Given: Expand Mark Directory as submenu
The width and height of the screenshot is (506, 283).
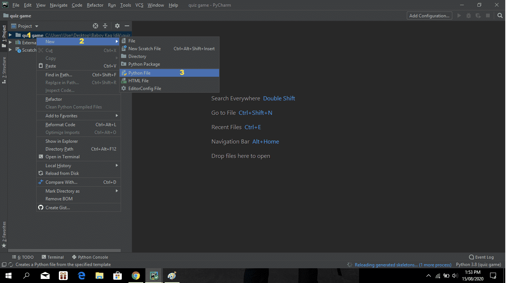Looking at the screenshot, I should click(63, 191).
